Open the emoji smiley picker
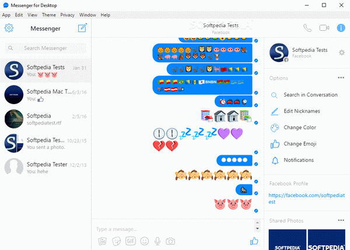This screenshot has width=350, height=250. pyautogui.click(x=145, y=241)
